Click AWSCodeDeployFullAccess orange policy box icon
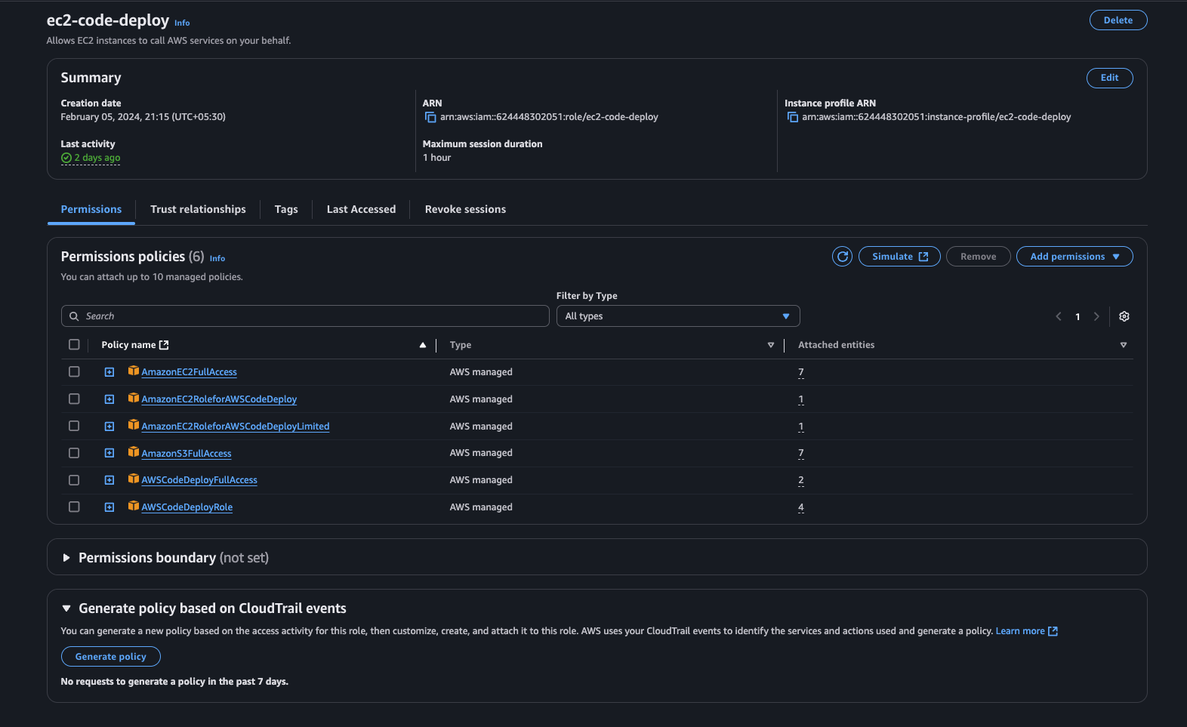The height and width of the screenshot is (727, 1187). point(134,479)
